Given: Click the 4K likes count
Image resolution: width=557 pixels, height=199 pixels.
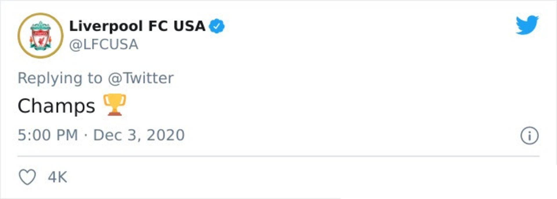Looking at the screenshot, I should [x=57, y=177].
